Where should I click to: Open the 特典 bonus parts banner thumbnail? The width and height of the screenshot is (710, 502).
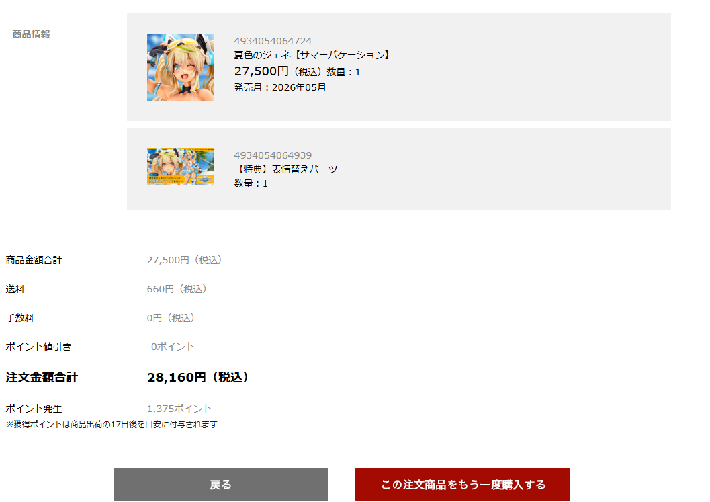181,166
